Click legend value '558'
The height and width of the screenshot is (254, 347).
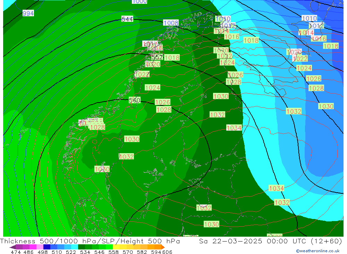point(113,252)
